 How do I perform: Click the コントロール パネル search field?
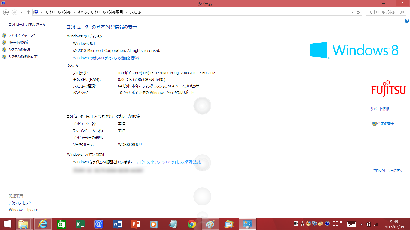(386, 12)
